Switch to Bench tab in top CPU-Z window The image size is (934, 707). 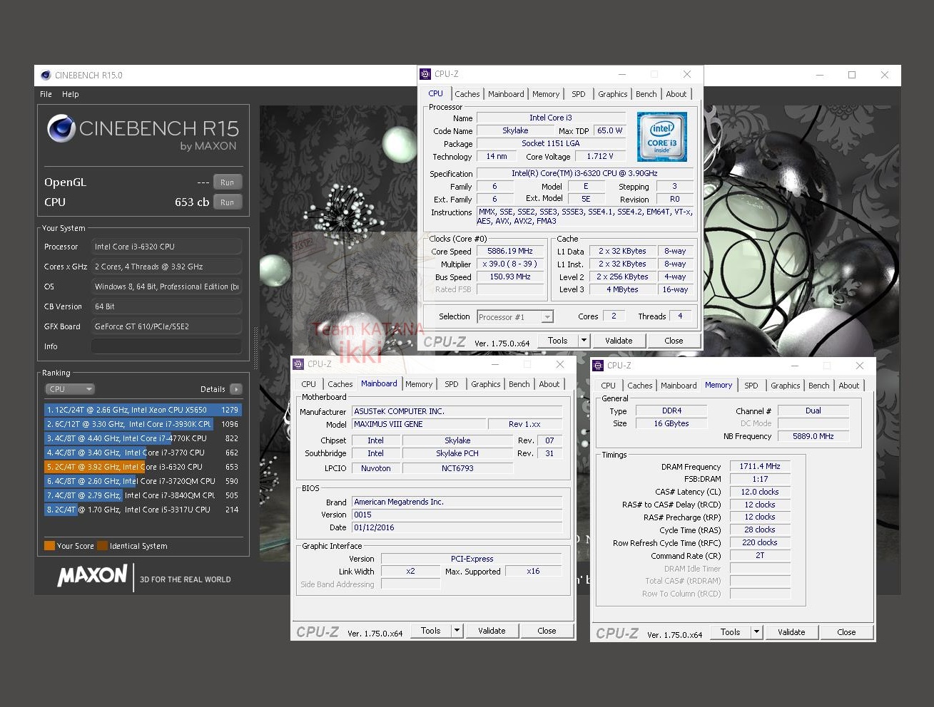click(x=646, y=94)
